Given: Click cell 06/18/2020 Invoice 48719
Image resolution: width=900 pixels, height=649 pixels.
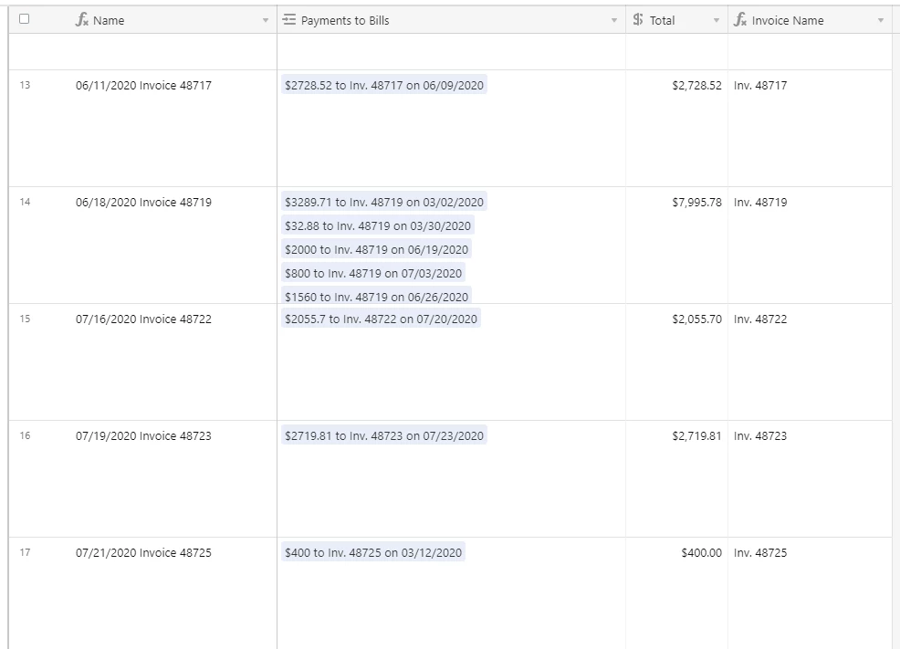Looking at the screenshot, I should pos(143,245).
